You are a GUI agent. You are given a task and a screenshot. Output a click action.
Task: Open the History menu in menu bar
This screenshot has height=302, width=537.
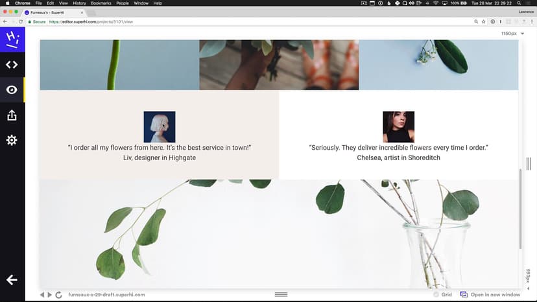(x=79, y=3)
